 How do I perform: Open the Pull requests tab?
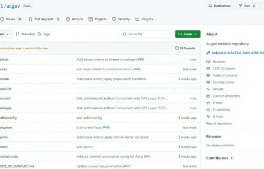tap(44, 19)
